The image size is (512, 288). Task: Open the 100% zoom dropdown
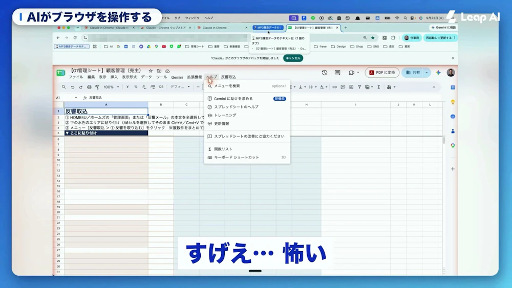(x=111, y=87)
